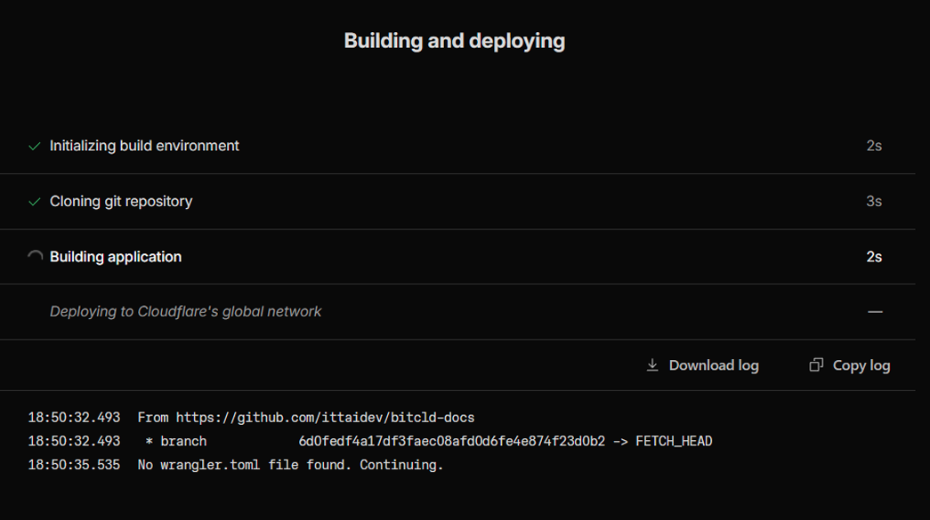The height and width of the screenshot is (520, 930).
Task: Expand the Initializing build environment step
Action: point(145,145)
